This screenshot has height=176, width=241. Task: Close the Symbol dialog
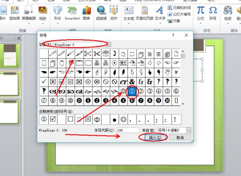tap(186, 35)
